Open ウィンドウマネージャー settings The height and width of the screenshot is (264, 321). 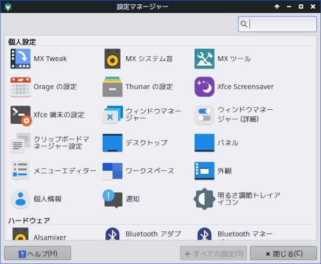112,115
